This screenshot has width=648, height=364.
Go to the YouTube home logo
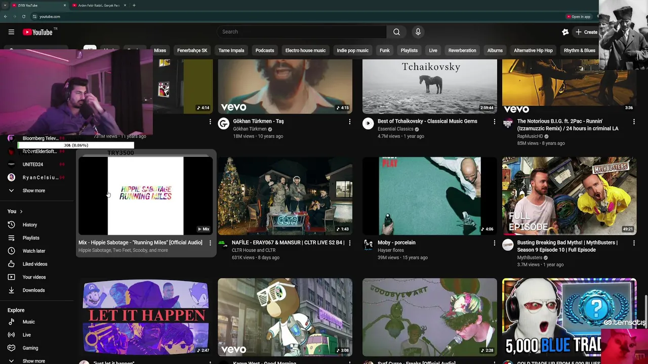click(x=37, y=32)
